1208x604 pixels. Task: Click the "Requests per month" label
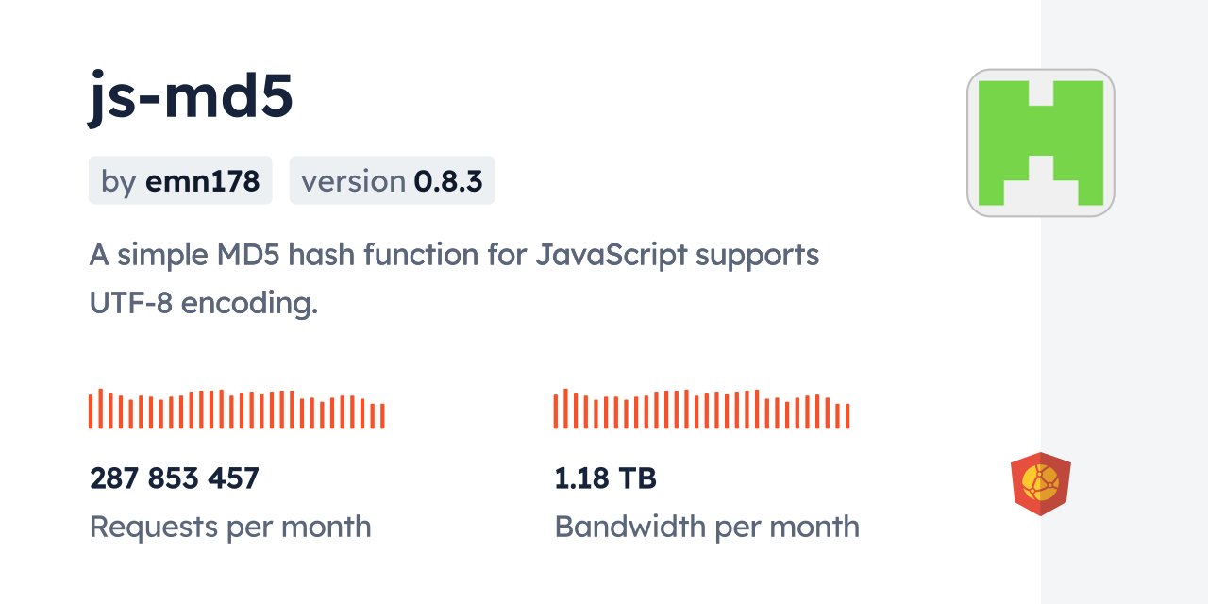230,527
